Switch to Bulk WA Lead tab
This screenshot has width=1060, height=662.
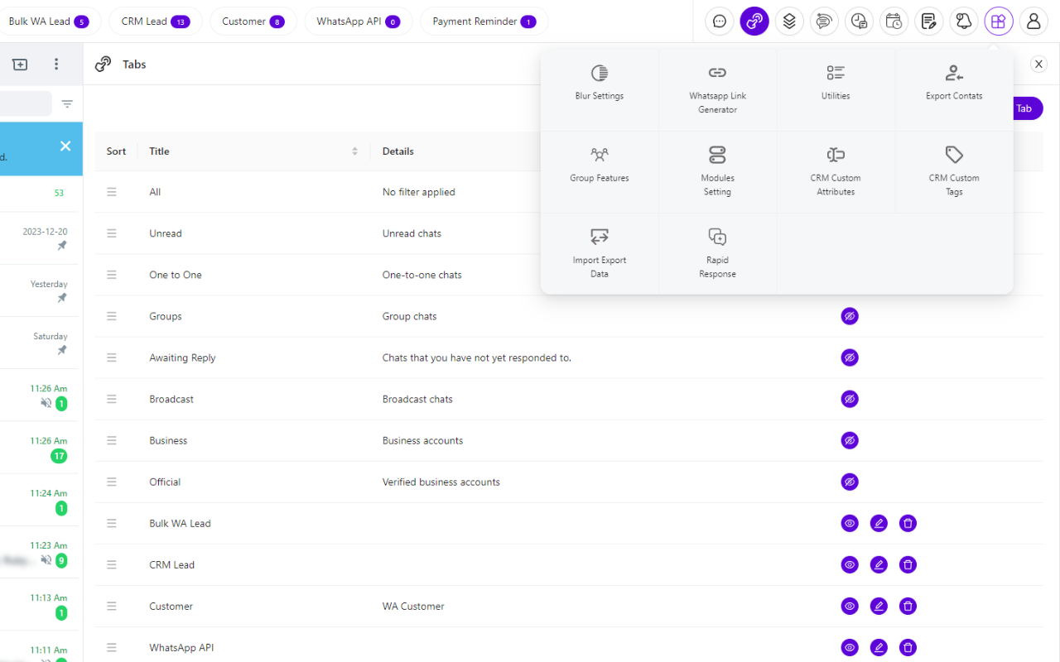point(49,22)
